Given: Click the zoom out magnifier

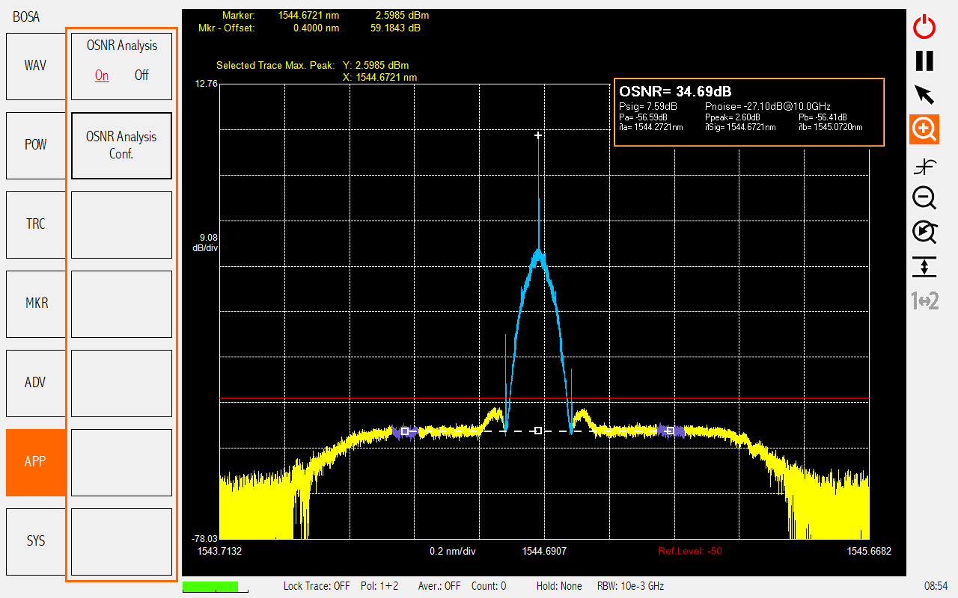Looking at the screenshot, I should 924,198.
